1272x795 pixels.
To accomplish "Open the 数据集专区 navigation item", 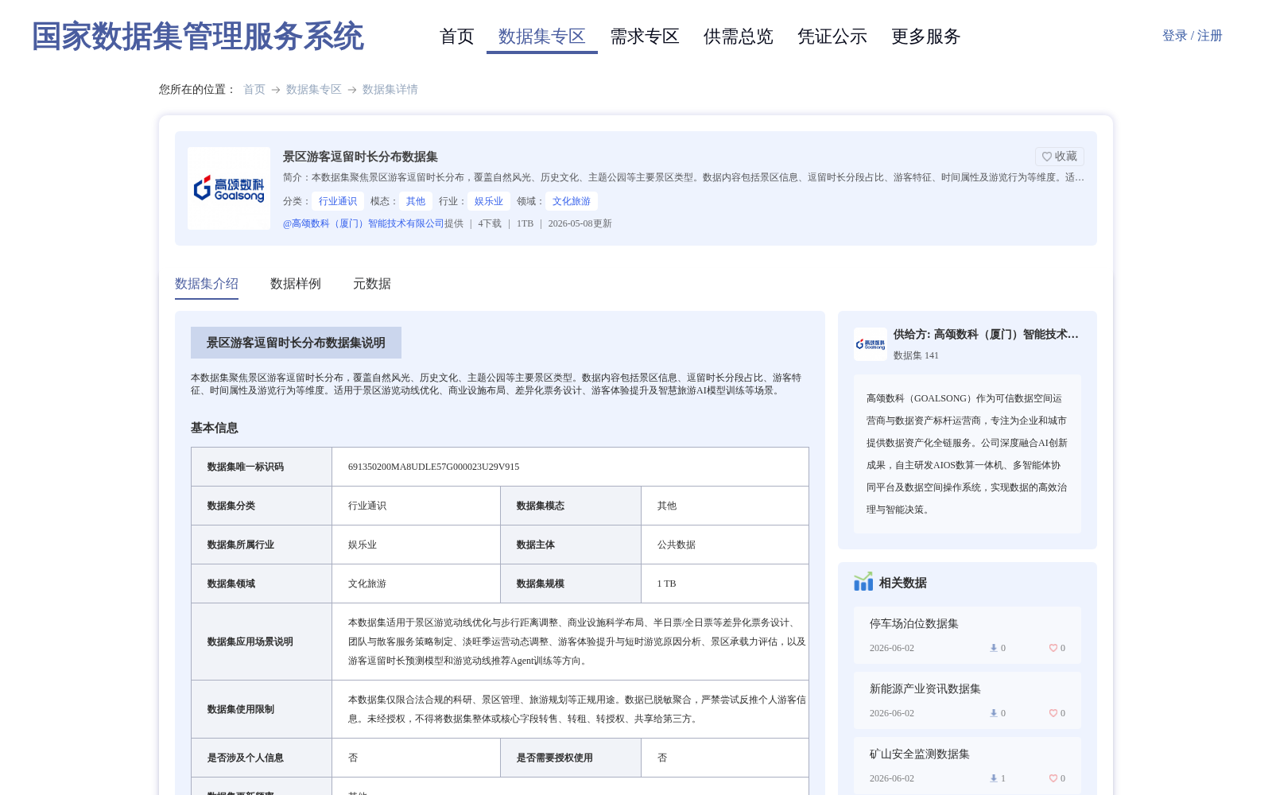I will coord(542,37).
